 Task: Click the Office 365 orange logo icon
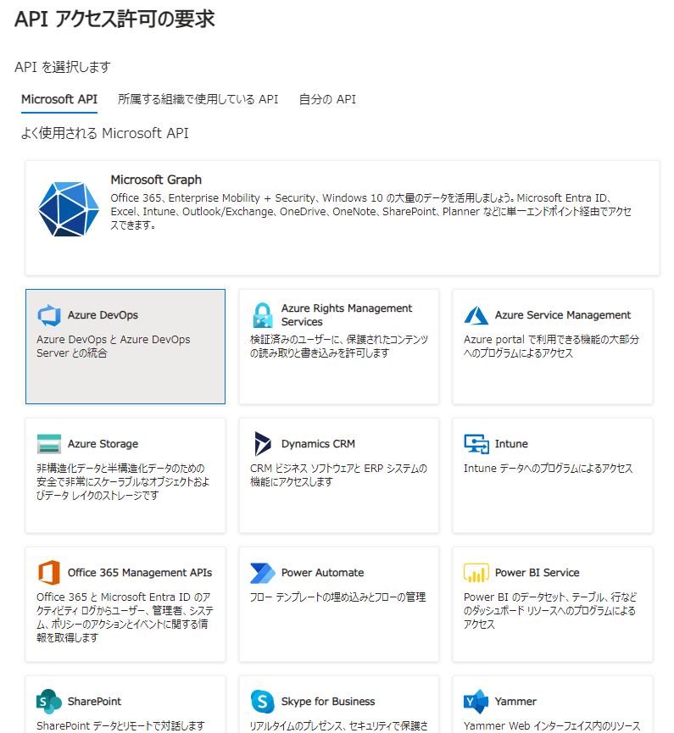(x=49, y=572)
